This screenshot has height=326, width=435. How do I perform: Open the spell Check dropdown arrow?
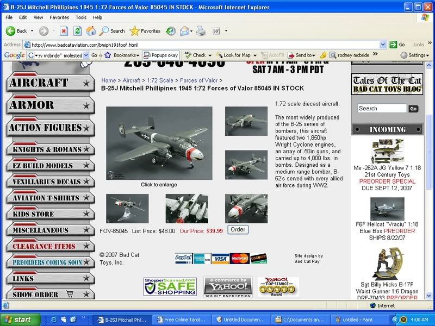point(210,55)
